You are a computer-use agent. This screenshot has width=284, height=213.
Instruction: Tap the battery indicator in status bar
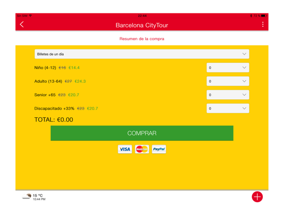[264, 16]
